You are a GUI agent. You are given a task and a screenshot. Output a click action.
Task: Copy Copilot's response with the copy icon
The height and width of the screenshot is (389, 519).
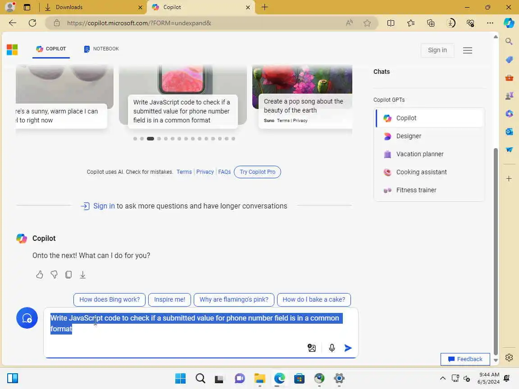tap(68, 275)
